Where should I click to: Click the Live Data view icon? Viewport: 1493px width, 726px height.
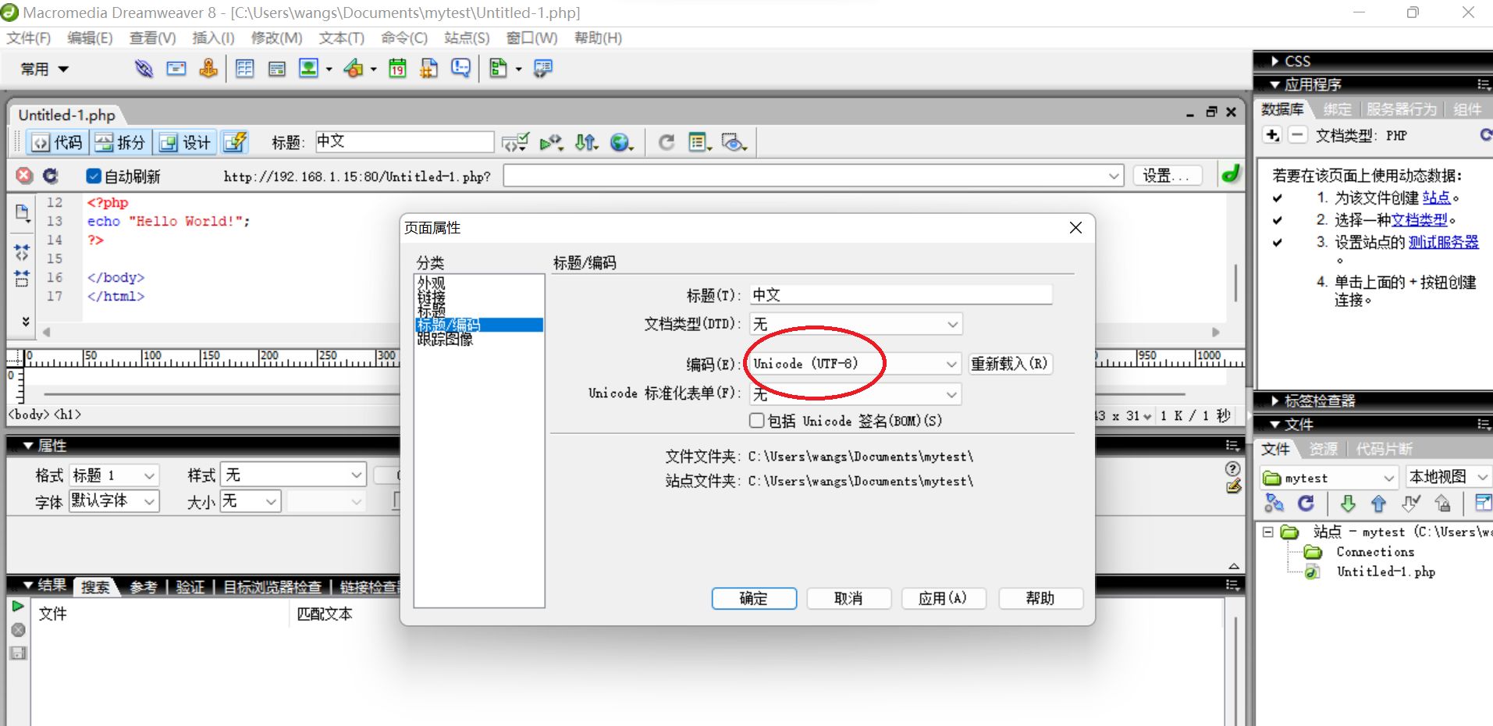click(x=235, y=142)
